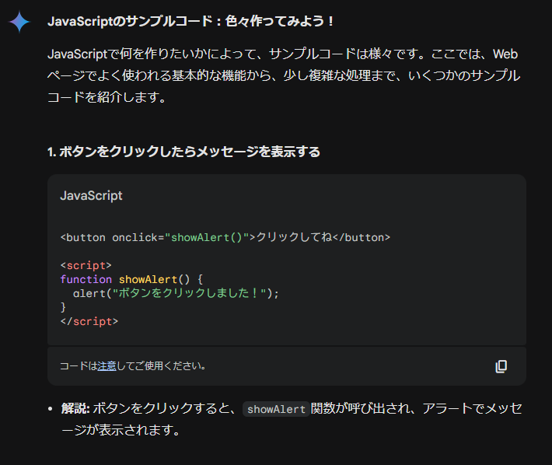Click the intro paragraph starting JavaScriptで何を作りたいか
Viewport: 552px width, 465px height.
284,75
